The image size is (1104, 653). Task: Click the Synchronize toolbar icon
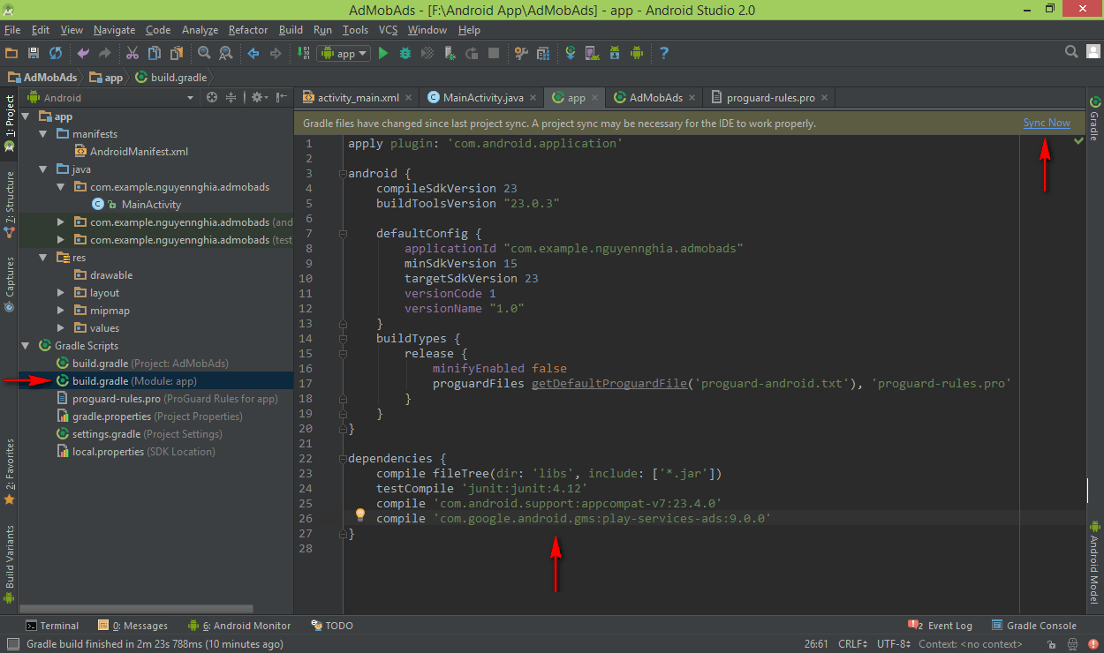(x=56, y=53)
